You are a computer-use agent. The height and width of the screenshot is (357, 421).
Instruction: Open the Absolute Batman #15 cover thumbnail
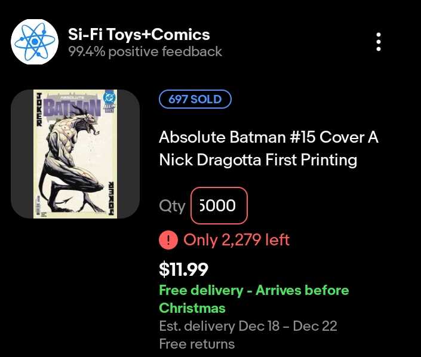pos(75,154)
